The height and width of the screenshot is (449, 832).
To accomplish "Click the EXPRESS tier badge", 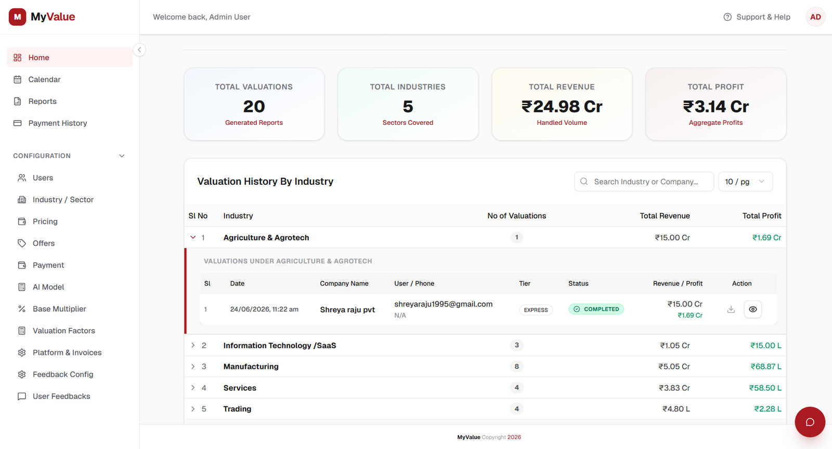I will (x=536, y=310).
